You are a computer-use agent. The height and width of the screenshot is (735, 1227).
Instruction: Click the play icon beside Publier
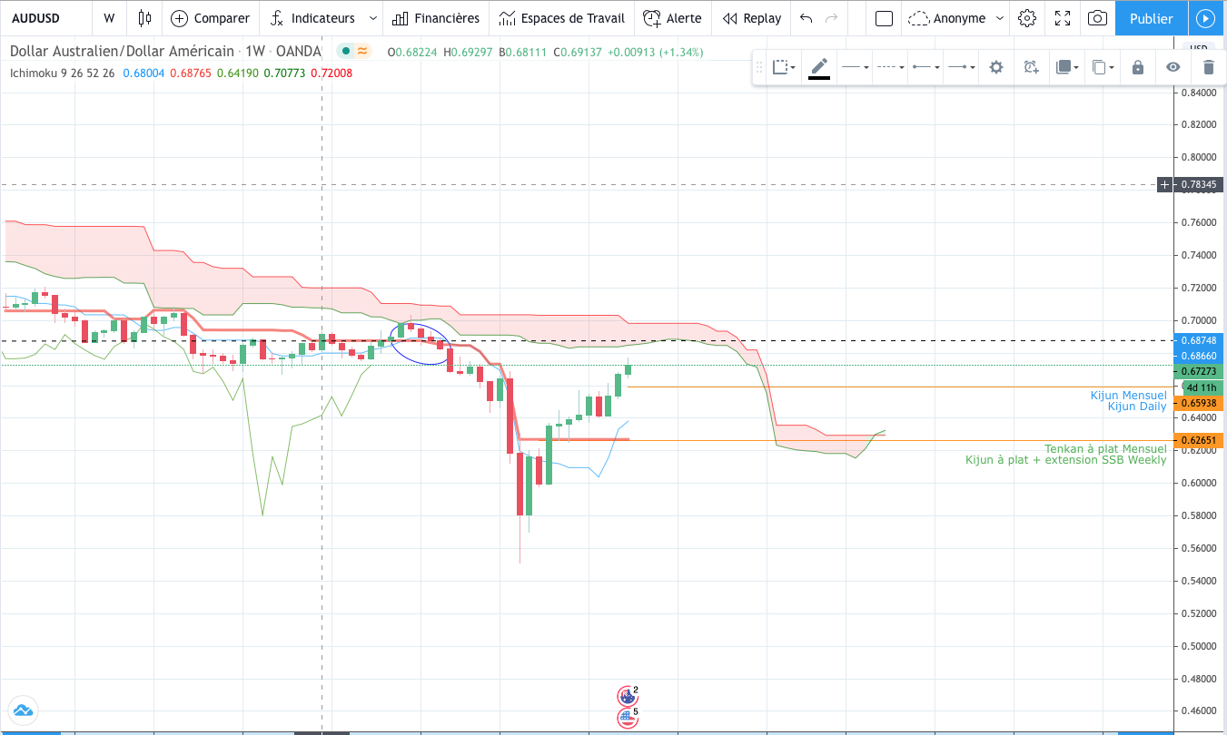click(1206, 18)
